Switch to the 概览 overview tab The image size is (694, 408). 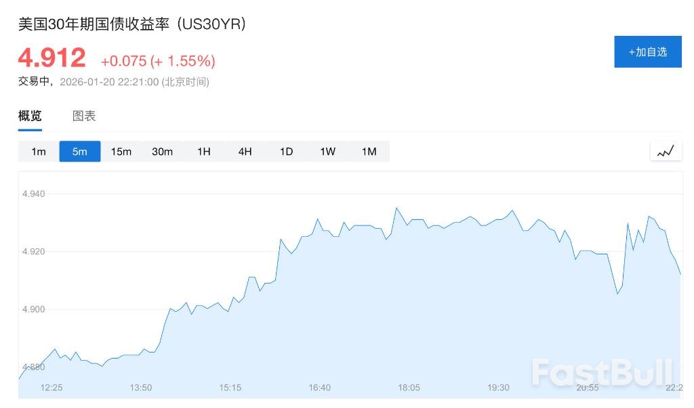click(x=30, y=116)
